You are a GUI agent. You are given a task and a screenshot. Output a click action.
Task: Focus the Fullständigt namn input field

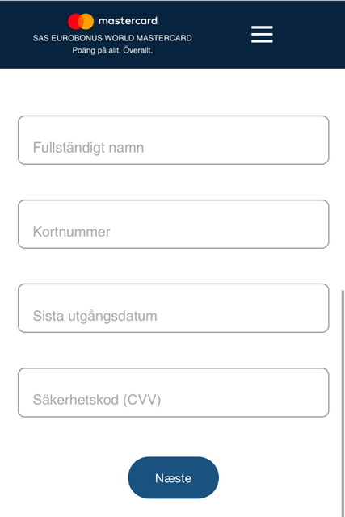pos(174,140)
